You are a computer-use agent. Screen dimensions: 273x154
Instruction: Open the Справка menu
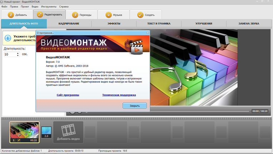click(64, 7)
